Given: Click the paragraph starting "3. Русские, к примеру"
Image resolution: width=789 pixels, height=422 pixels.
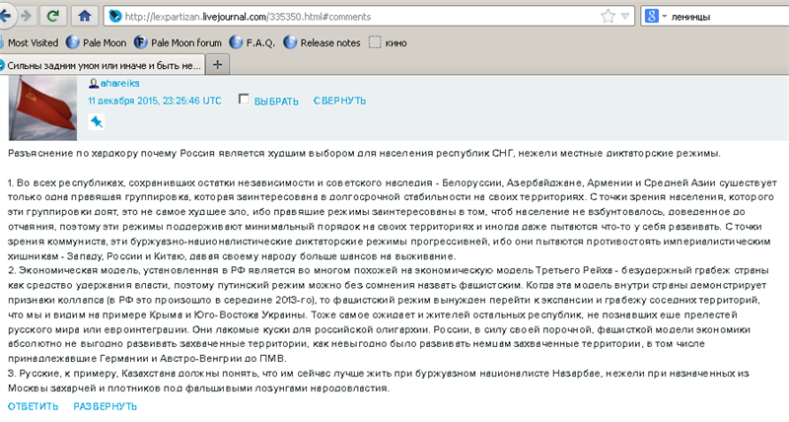Looking at the screenshot, I should click(379, 381).
